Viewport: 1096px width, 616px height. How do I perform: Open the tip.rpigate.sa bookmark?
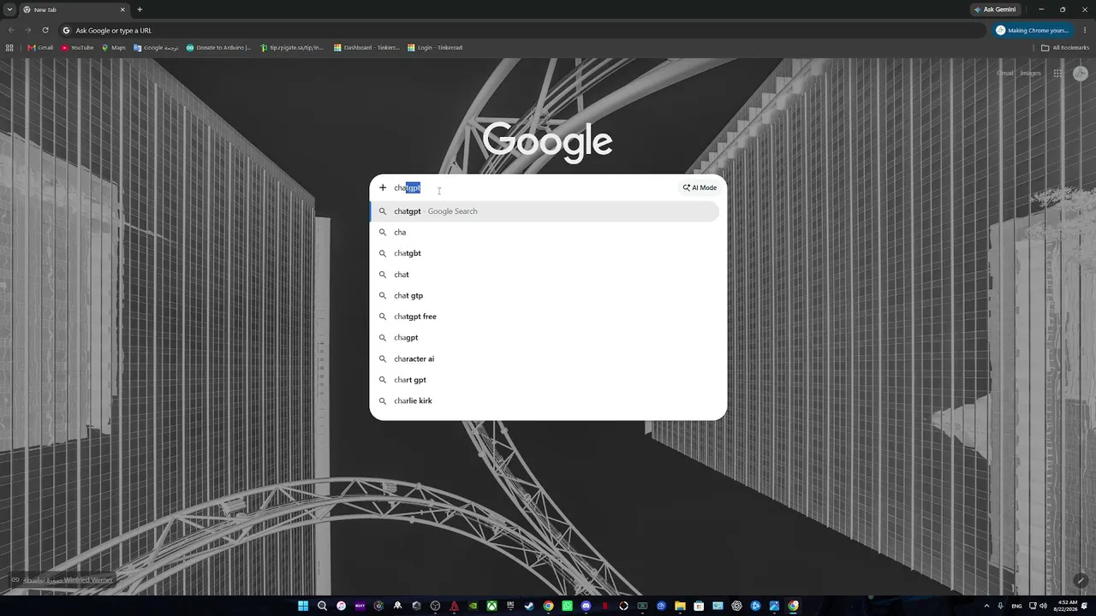[292, 48]
